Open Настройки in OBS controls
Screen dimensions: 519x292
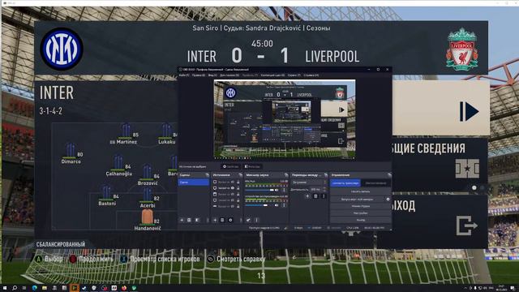point(360,213)
